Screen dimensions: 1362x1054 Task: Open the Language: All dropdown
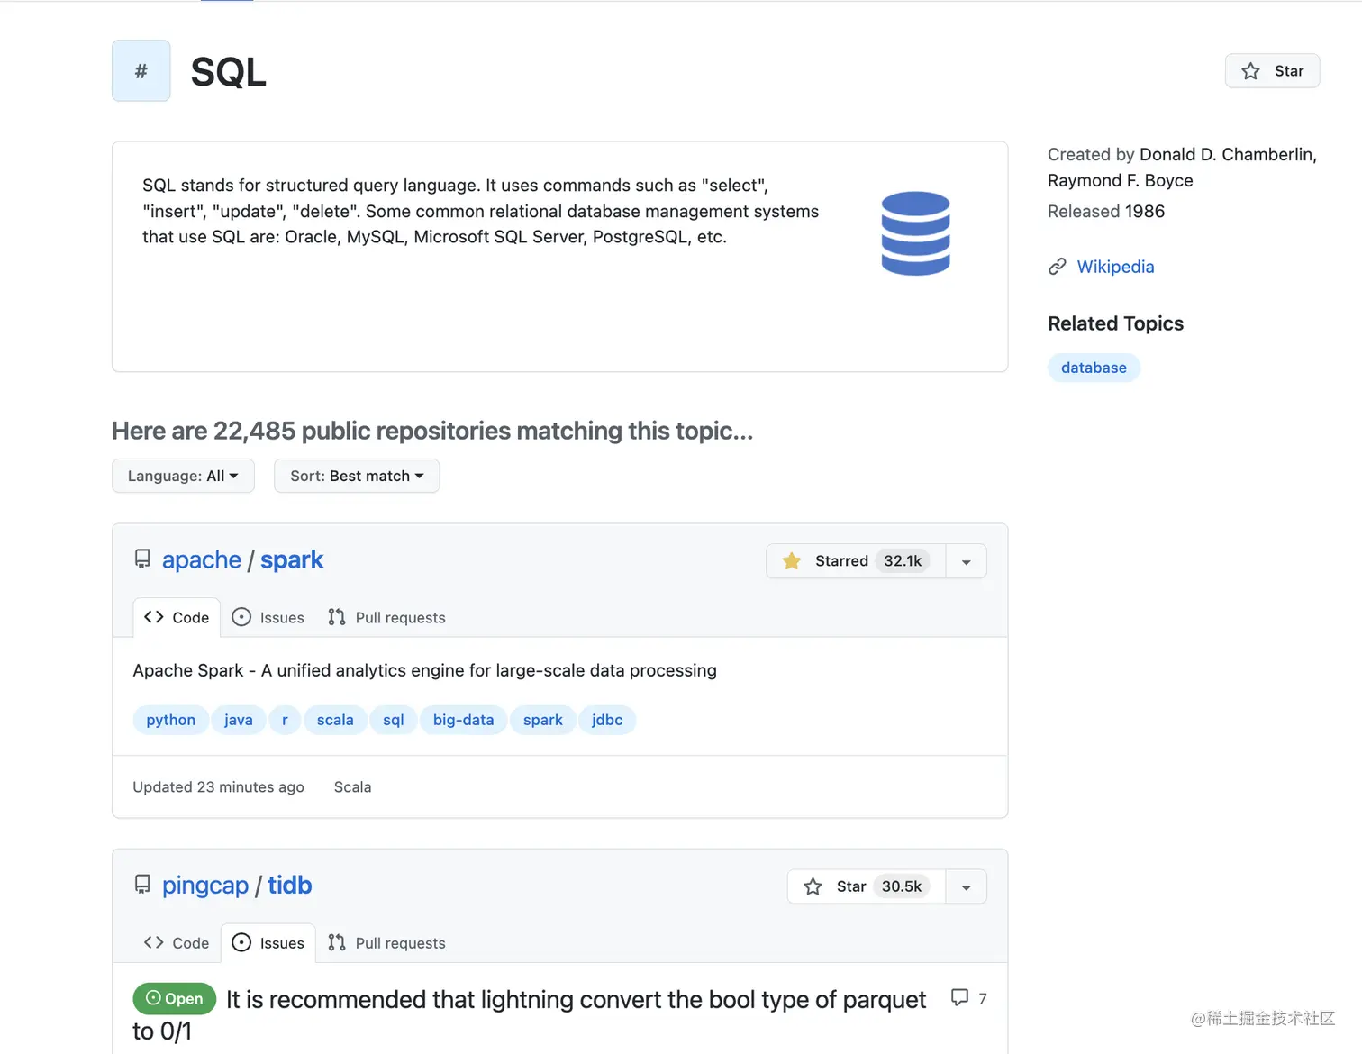(183, 476)
